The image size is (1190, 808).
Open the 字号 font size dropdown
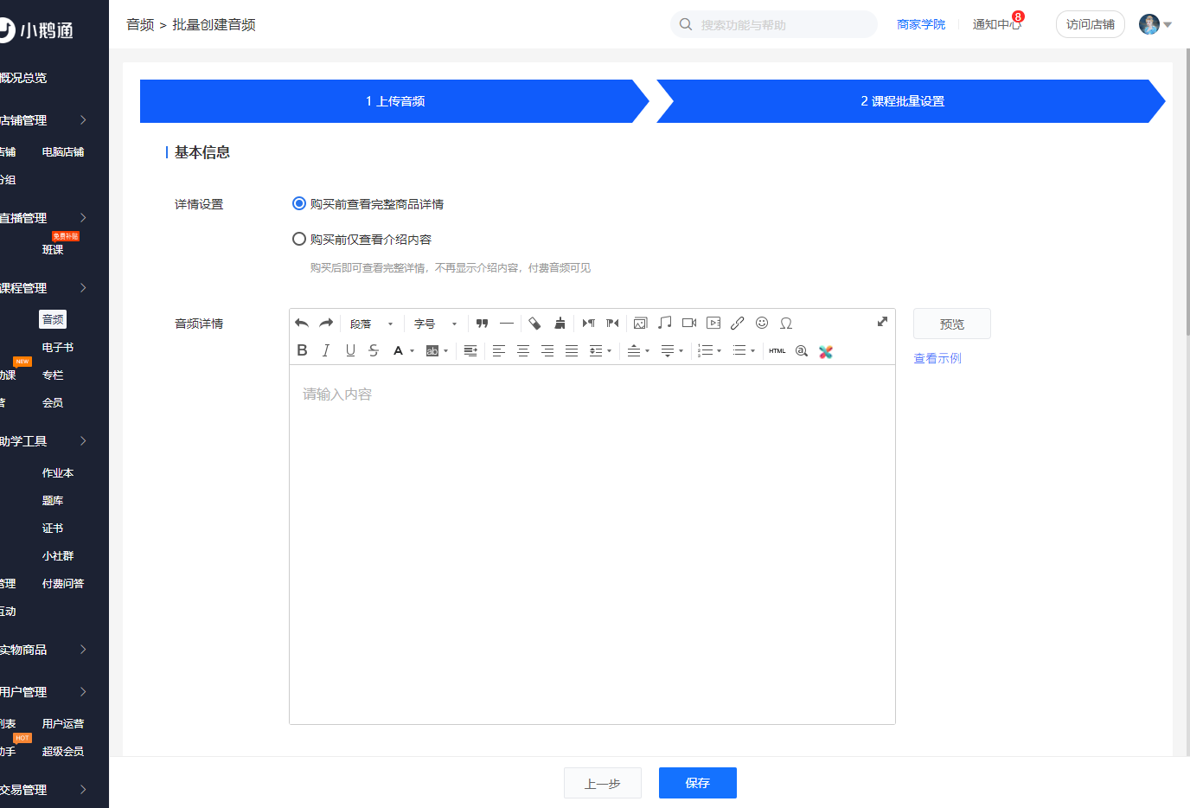[435, 324]
